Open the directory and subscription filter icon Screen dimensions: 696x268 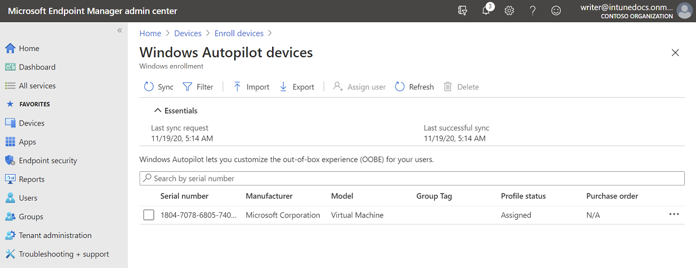(x=462, y=11)
